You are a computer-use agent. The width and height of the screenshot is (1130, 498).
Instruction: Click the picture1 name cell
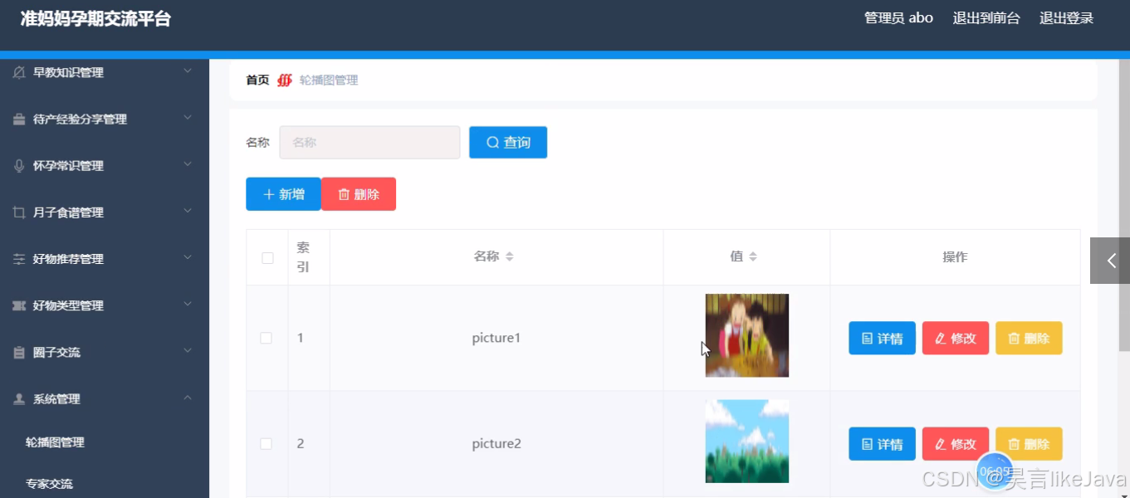point(497,338)
